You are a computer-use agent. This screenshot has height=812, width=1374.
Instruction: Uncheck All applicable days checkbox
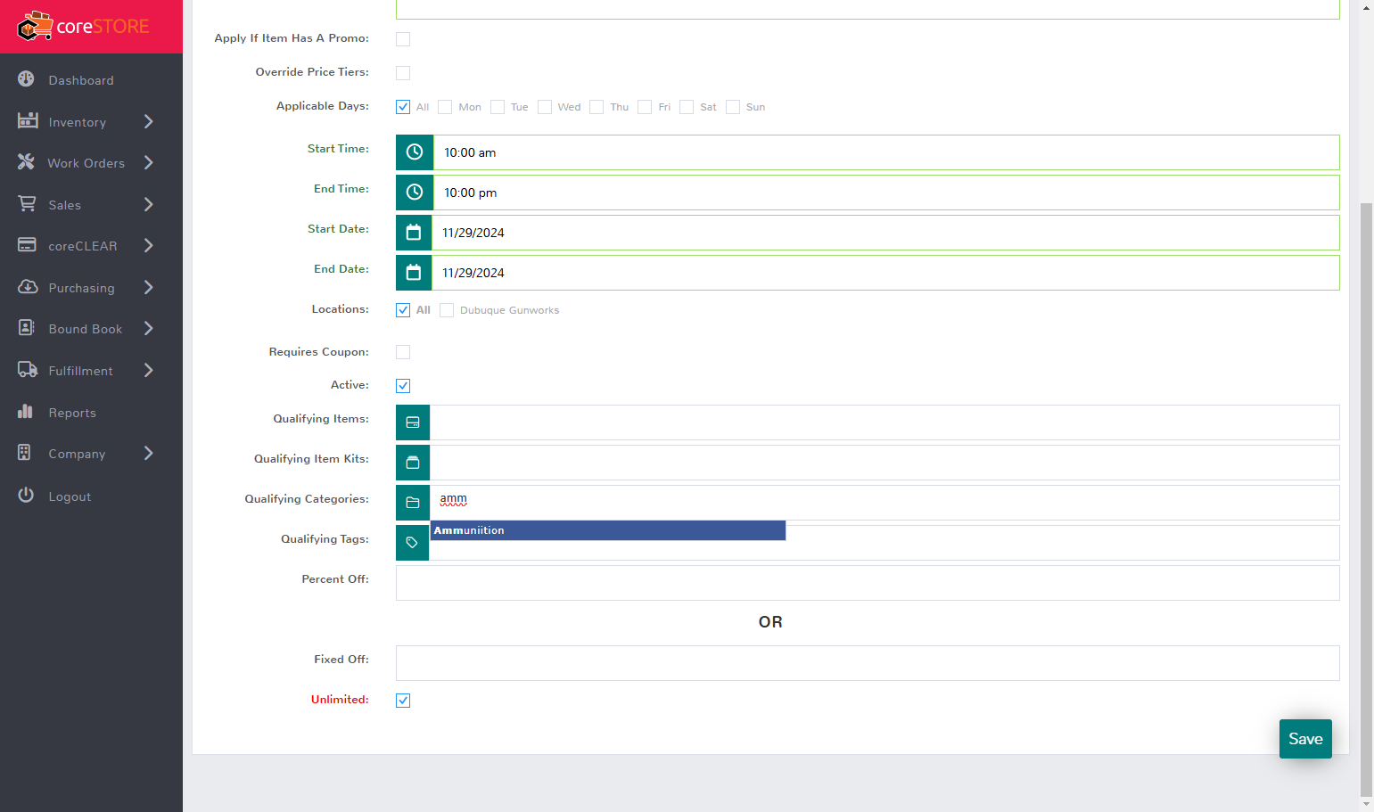pyautogui.click(x=403, y=107)
